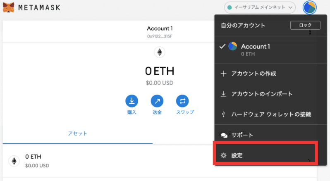
Task: Click the スワップ swap icon button
Action: (182, 101)
